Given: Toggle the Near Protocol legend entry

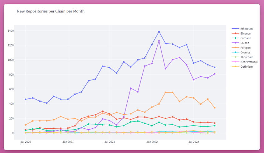Looking at the screenshot, I should point(245,62).
